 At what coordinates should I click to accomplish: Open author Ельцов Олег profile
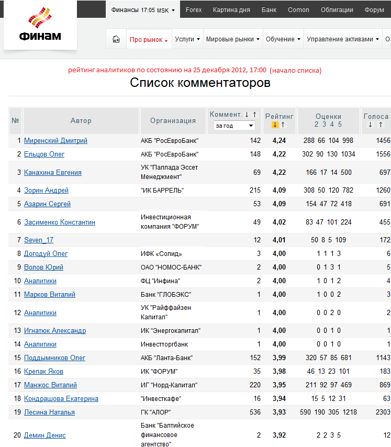pyautogui.click(x=44, y=154)
